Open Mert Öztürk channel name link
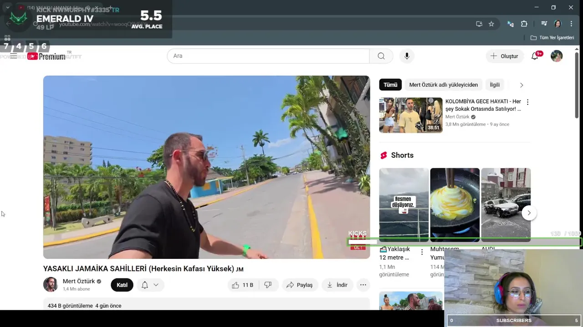 [x=79, y=281]
